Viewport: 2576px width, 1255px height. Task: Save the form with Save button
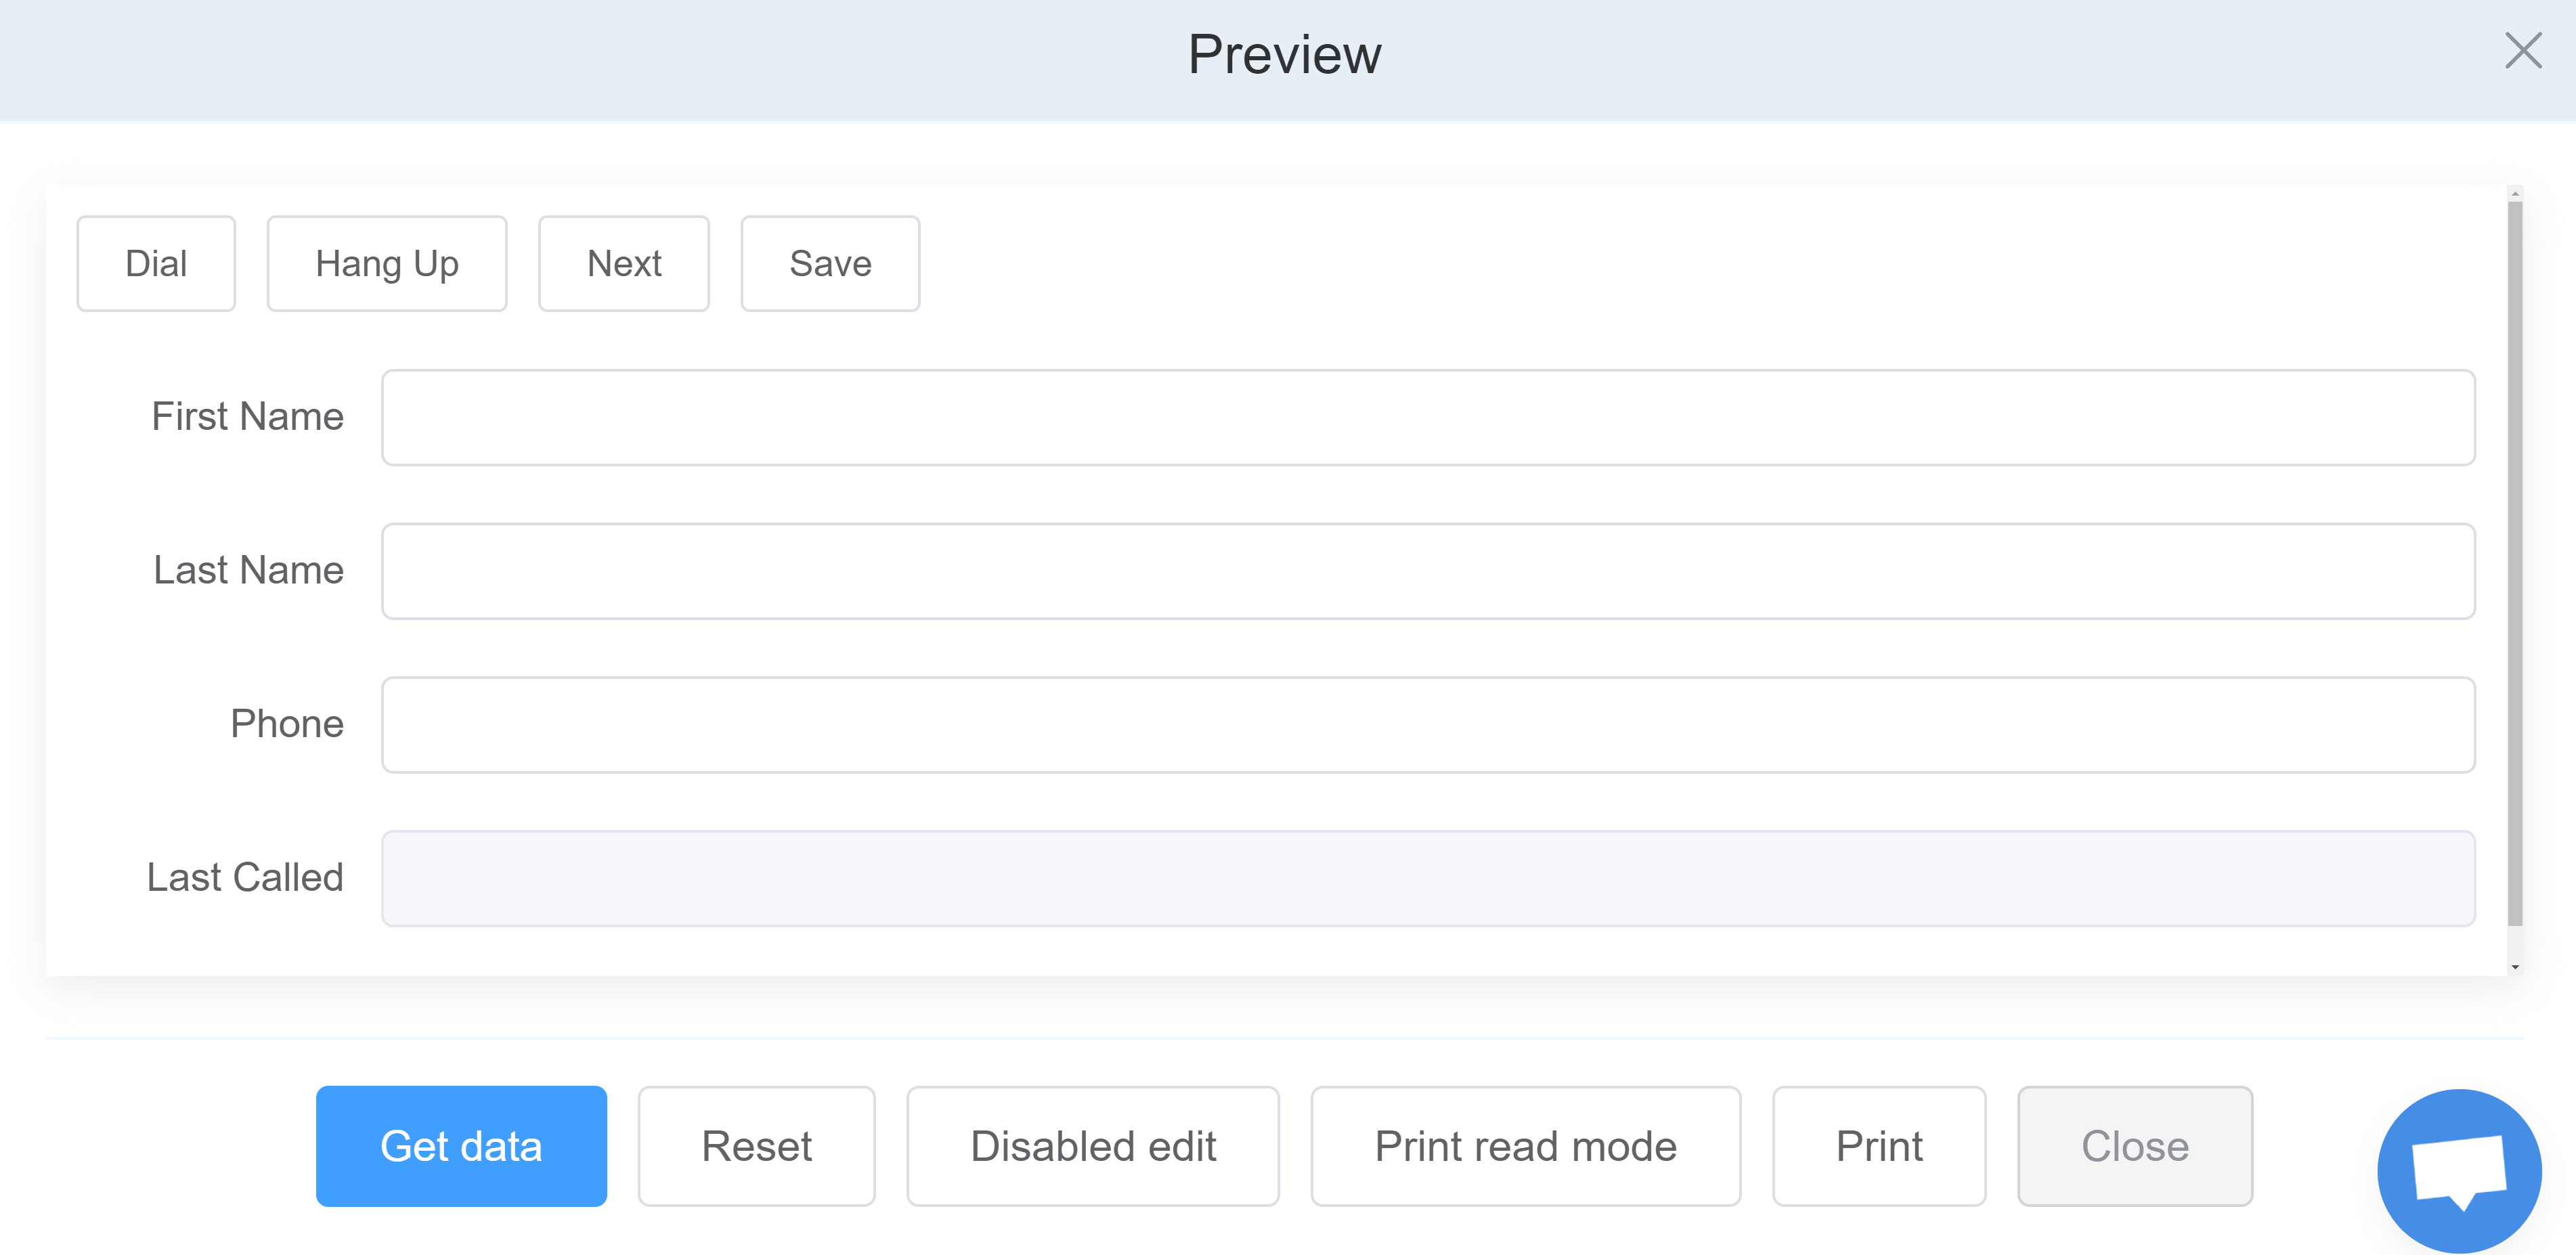click(x=830, y=264)
